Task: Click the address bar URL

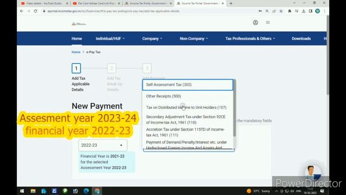Action: click(x=114, y=11)
